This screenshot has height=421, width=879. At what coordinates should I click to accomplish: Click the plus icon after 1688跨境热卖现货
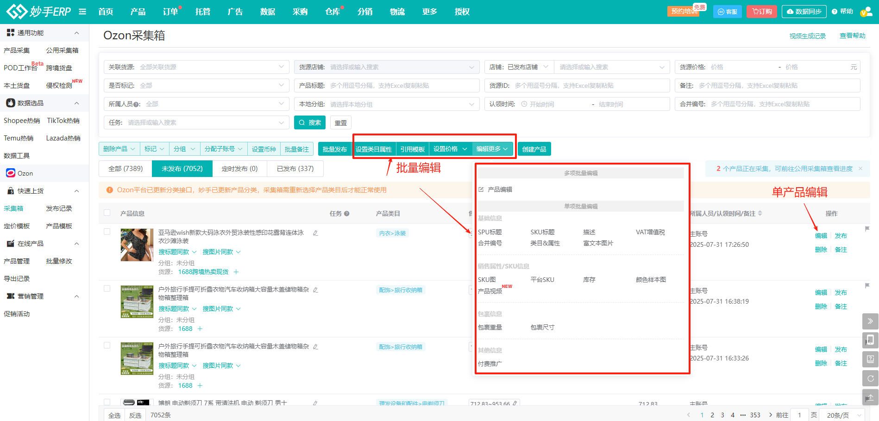pyautogui.click(x=236, y=272)
